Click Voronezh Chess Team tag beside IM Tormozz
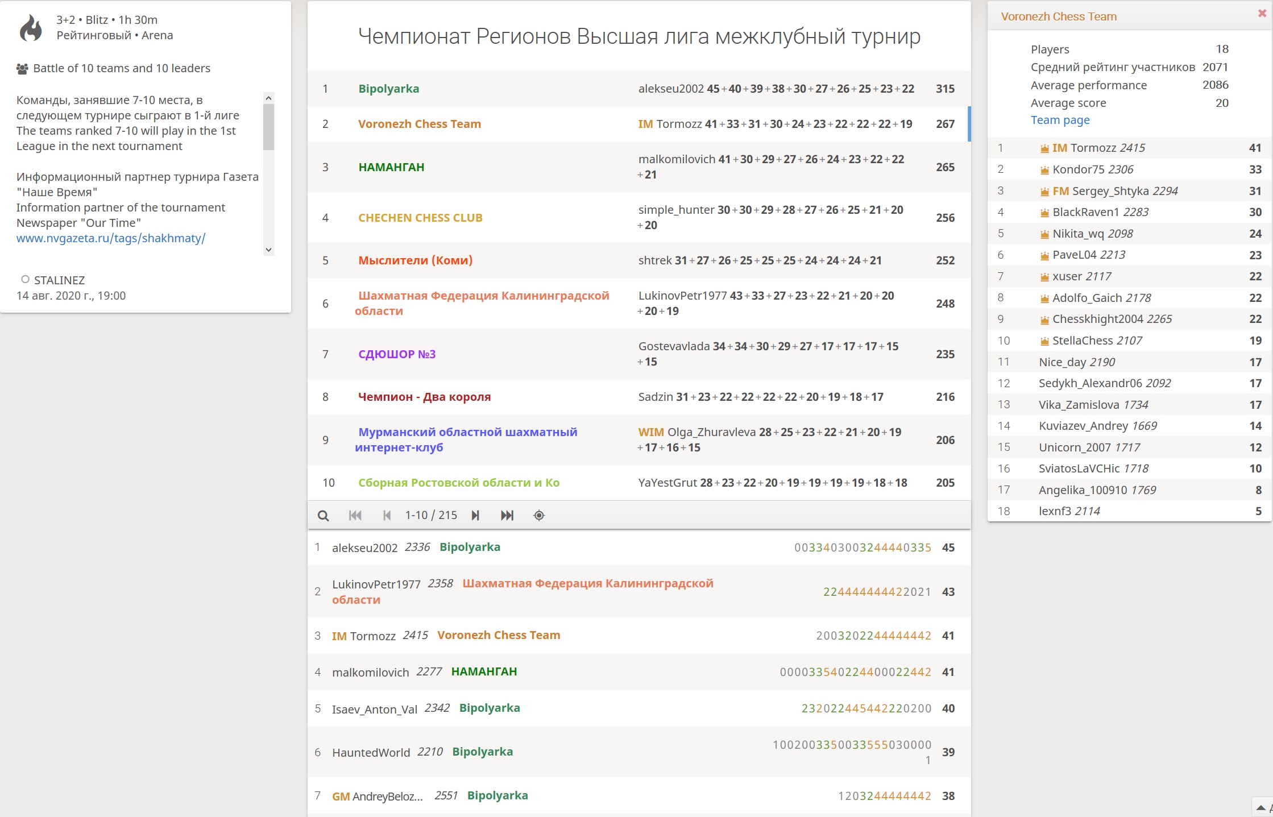This screenshot has width=1273, height=817. coord(499,635)
